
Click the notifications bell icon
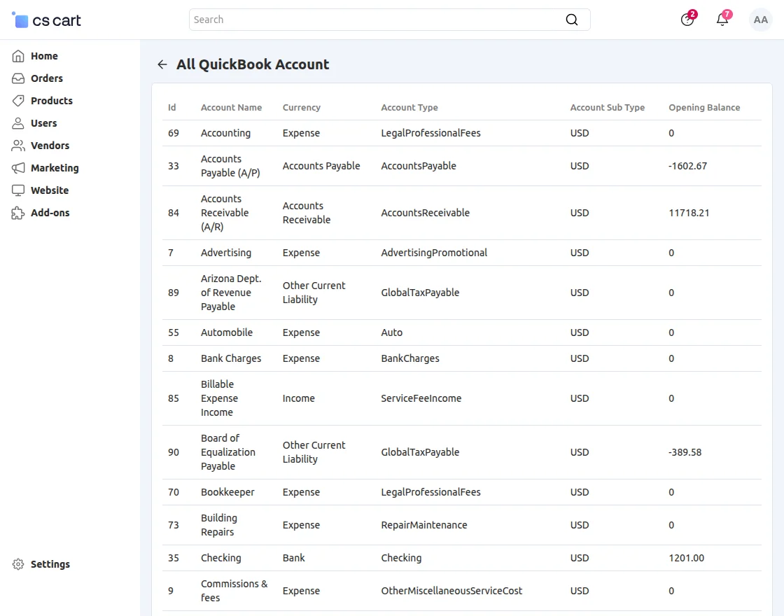[x=722, y=20]
